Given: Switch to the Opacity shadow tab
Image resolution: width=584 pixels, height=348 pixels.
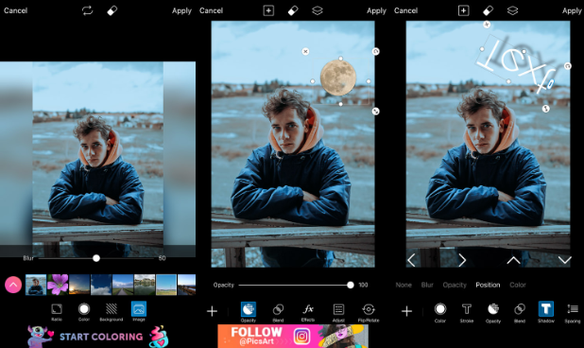Looking at the screenshot, I should (x=455, y=285).
